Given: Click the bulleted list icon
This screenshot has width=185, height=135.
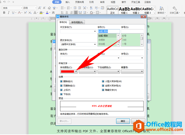Looking at the screenshot, I should click(x=62, y=8).
